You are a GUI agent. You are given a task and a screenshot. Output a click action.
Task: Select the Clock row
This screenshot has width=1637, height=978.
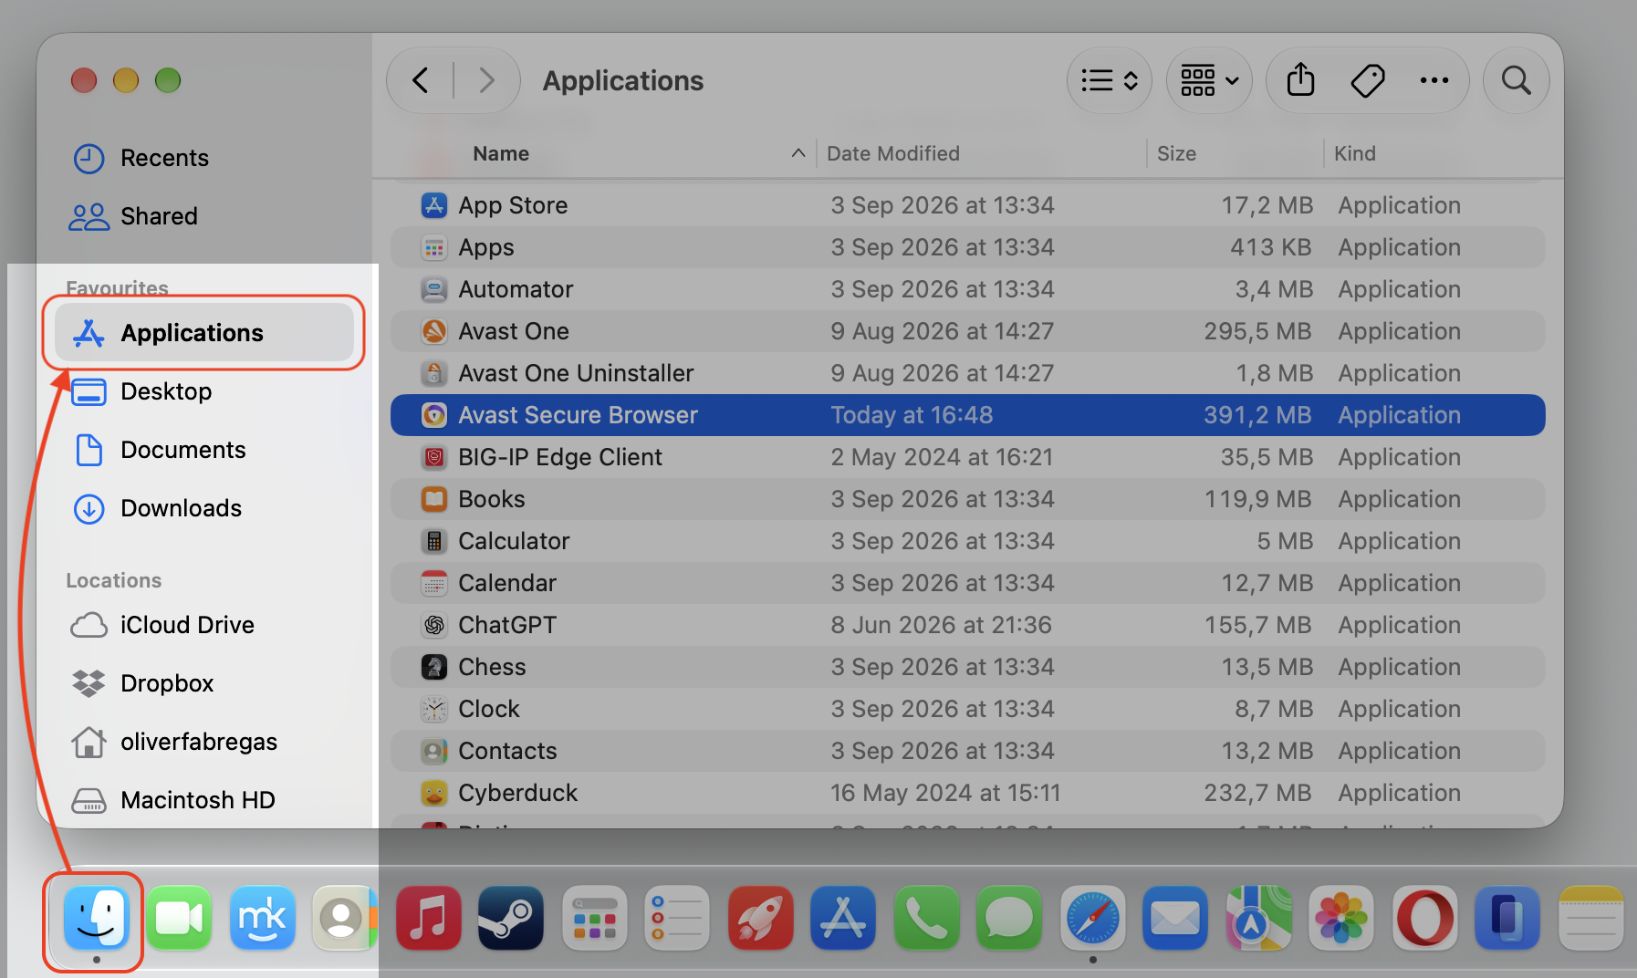click(x=968, y=709)
